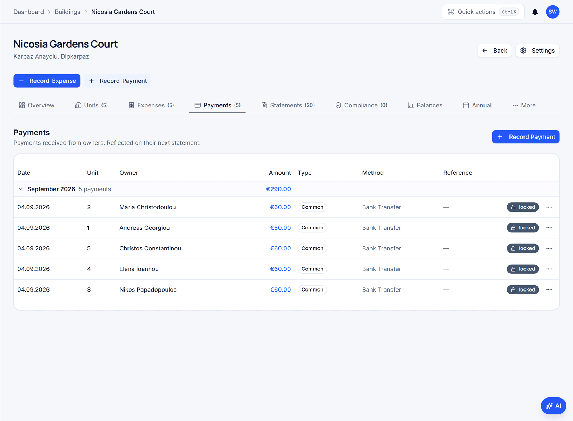Open the Annual tab

477,105
